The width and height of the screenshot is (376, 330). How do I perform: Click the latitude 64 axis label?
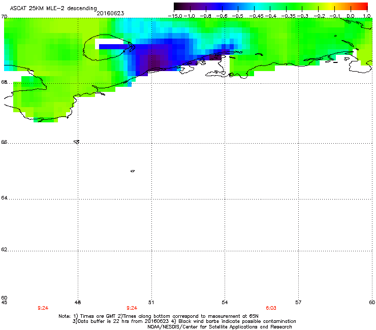tap(4, 197)
